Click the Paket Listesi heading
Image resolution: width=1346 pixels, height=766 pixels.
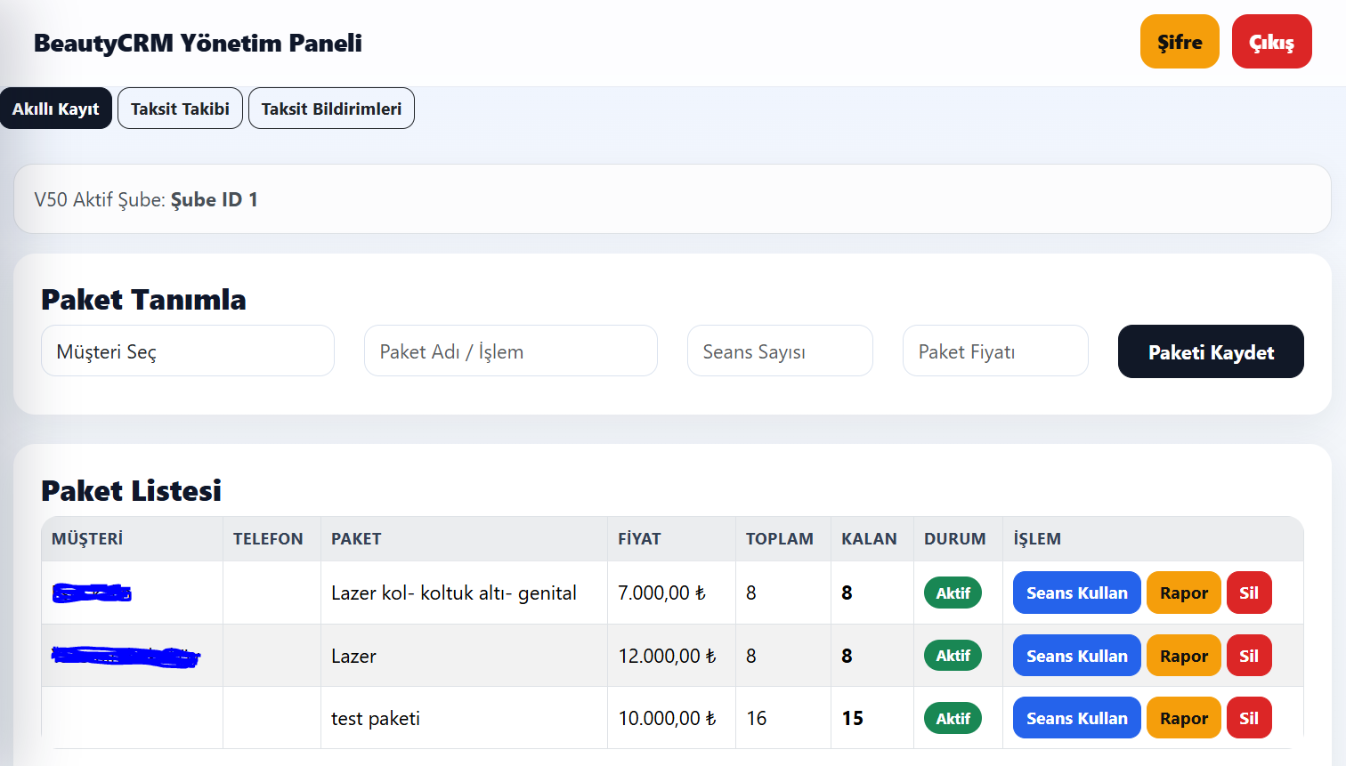(x=131, y=490)
